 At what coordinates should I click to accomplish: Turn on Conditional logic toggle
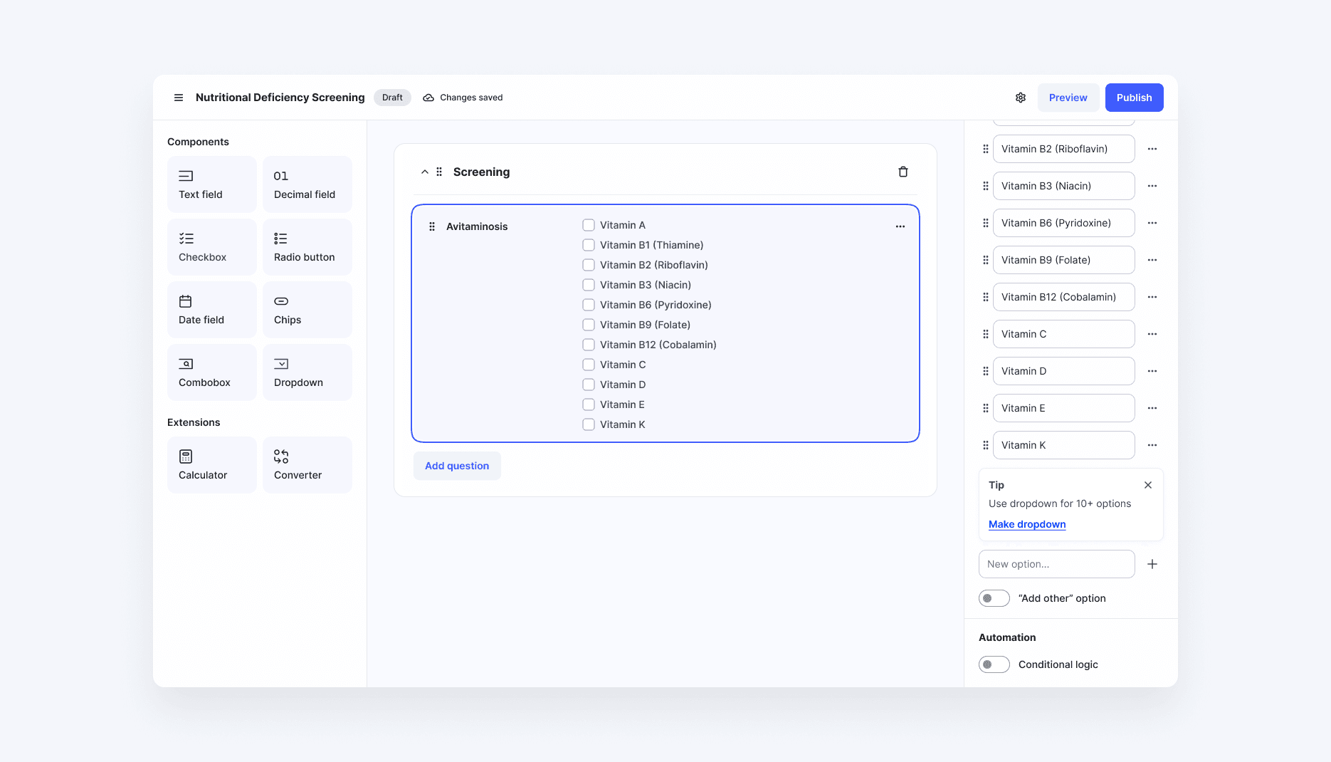click(994, 664)
